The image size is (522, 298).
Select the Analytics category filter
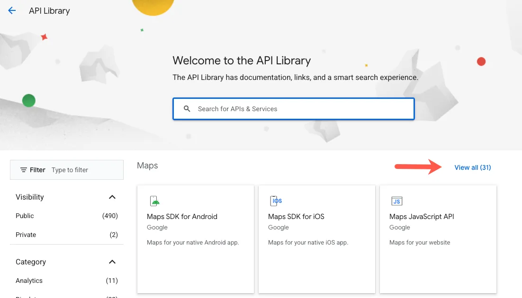click(29, 280)
